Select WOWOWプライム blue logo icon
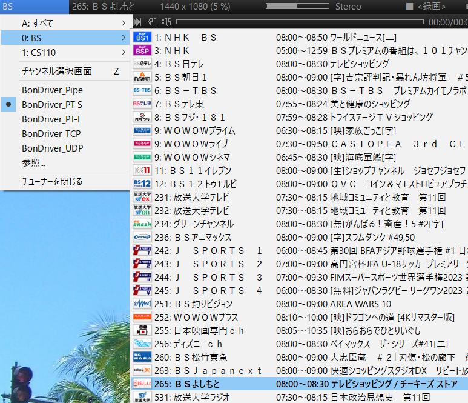468x403 pixels. [142, 130]
